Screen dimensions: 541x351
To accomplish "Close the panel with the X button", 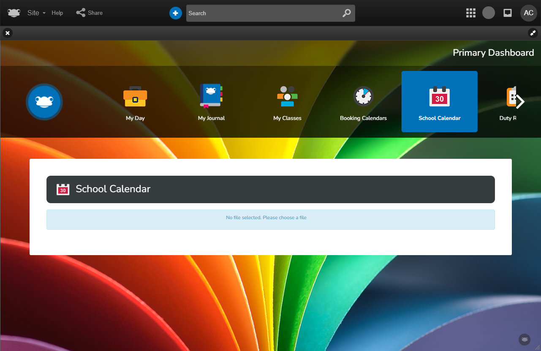I will click(x=8, y=33).
